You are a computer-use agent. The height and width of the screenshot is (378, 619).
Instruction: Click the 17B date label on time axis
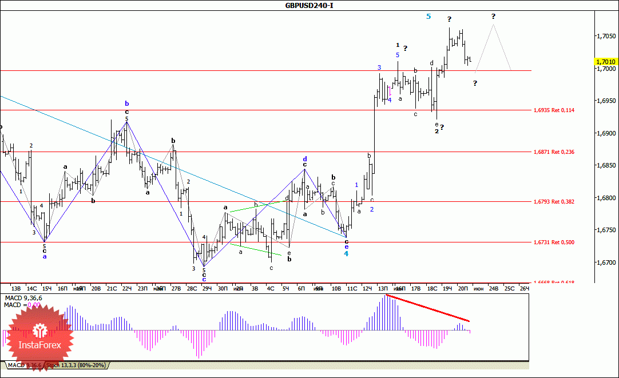[416, 288]
